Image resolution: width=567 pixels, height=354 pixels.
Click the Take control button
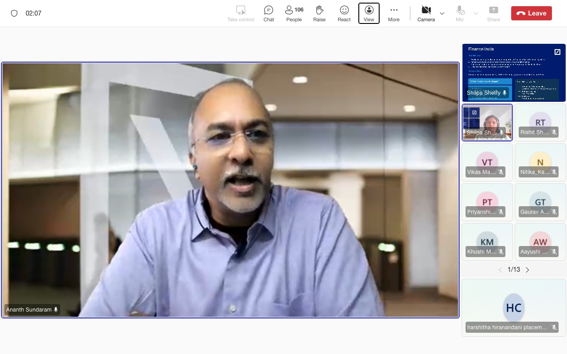(241, 13)
